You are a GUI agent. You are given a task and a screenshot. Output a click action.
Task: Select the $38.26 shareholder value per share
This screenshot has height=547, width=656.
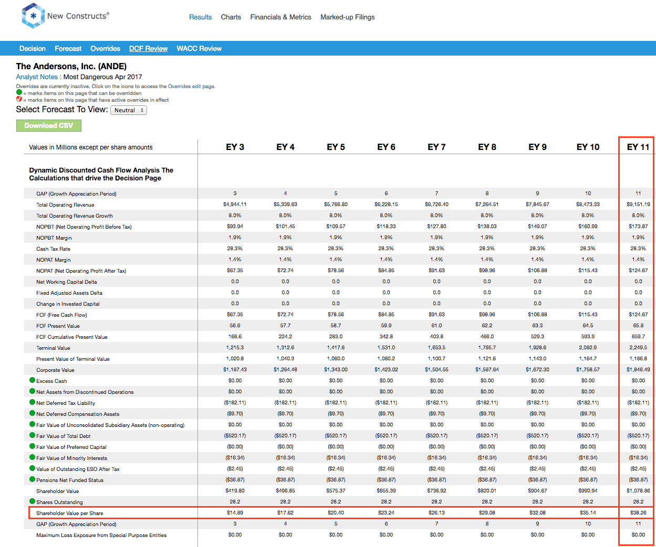point(638,513)
